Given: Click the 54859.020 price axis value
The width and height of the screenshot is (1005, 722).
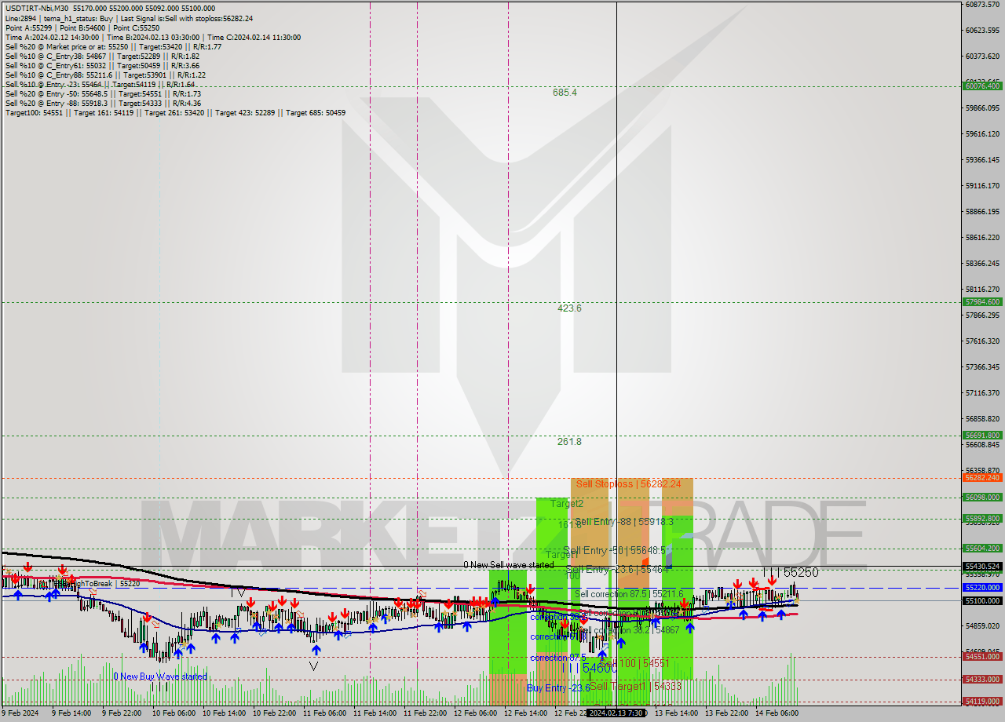Looking at the screenshot, I should (983, 625).
